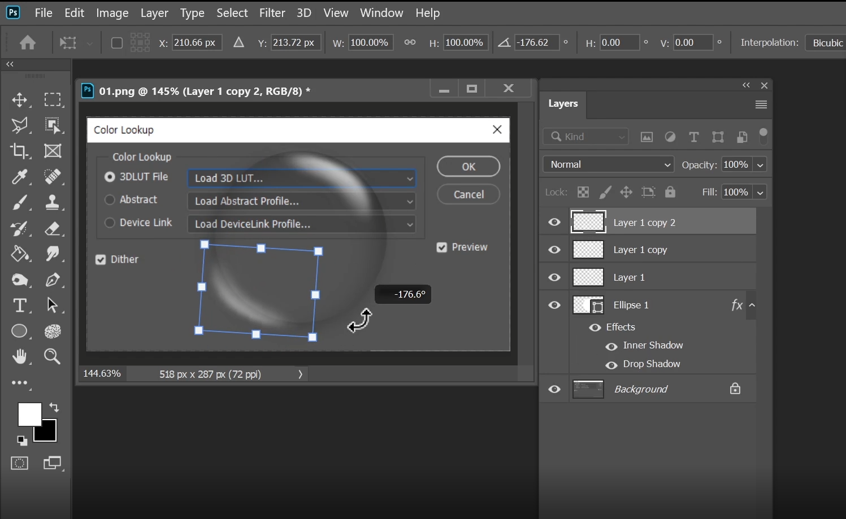Open the Bicubic interpolation dropdown
This screenshot has width=846, height=519.
[826, 43]
